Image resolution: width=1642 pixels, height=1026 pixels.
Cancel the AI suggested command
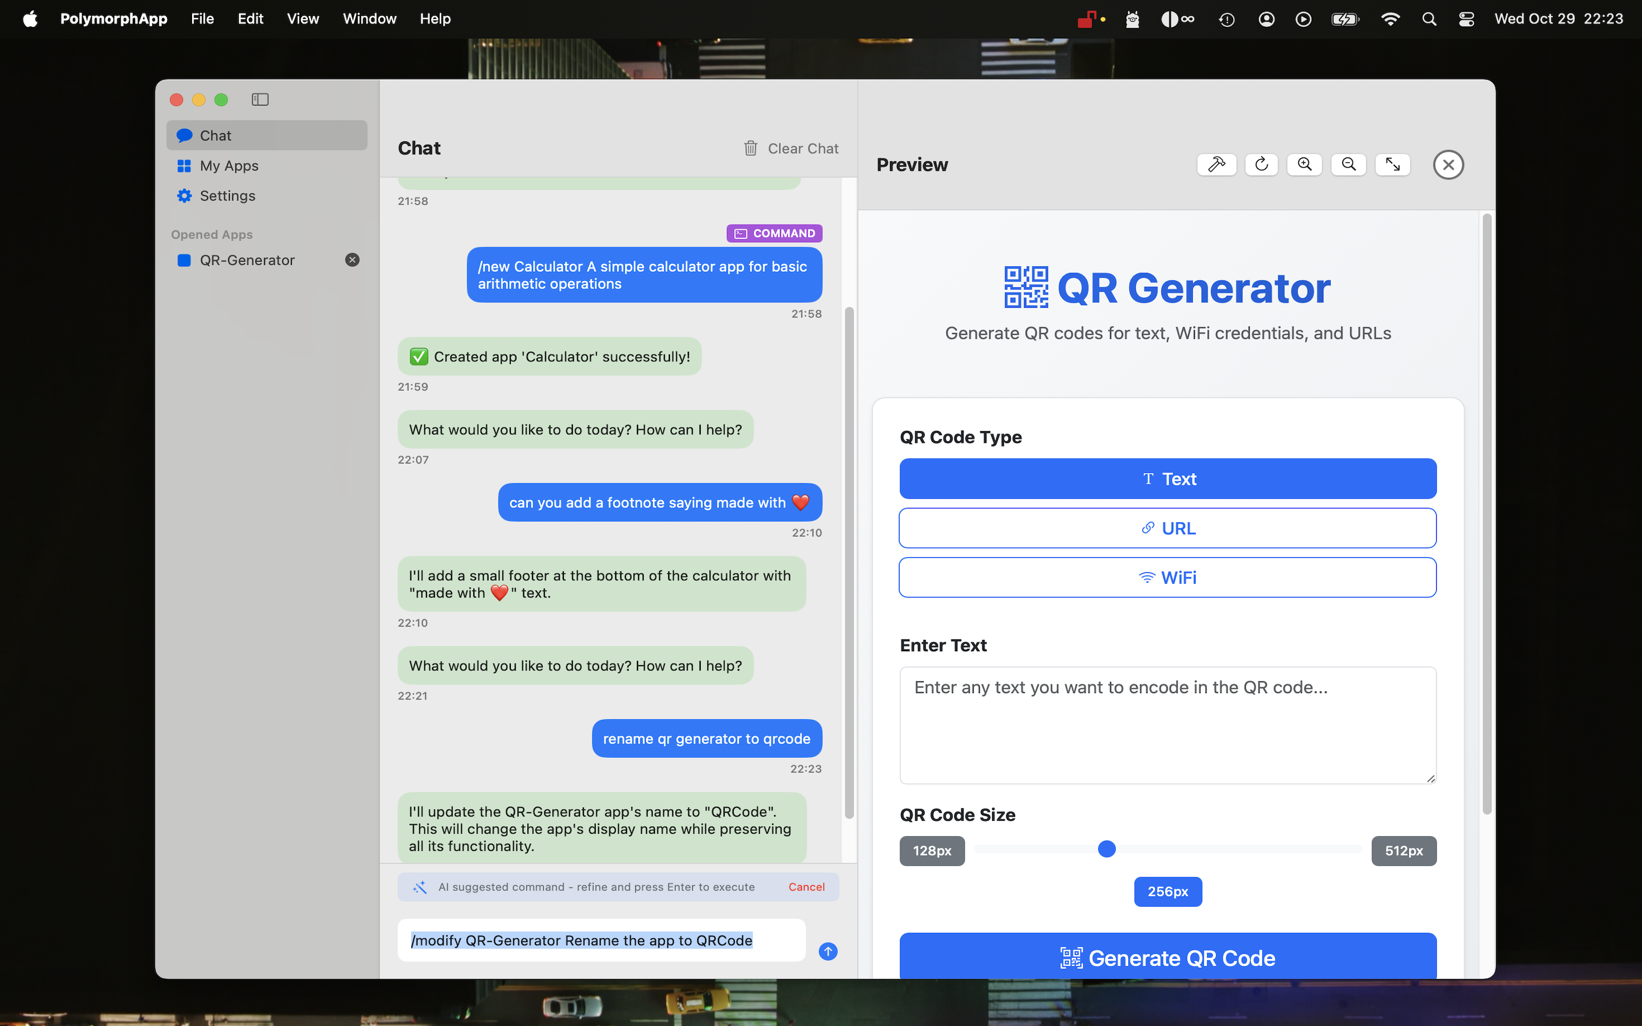click(806, 886)
